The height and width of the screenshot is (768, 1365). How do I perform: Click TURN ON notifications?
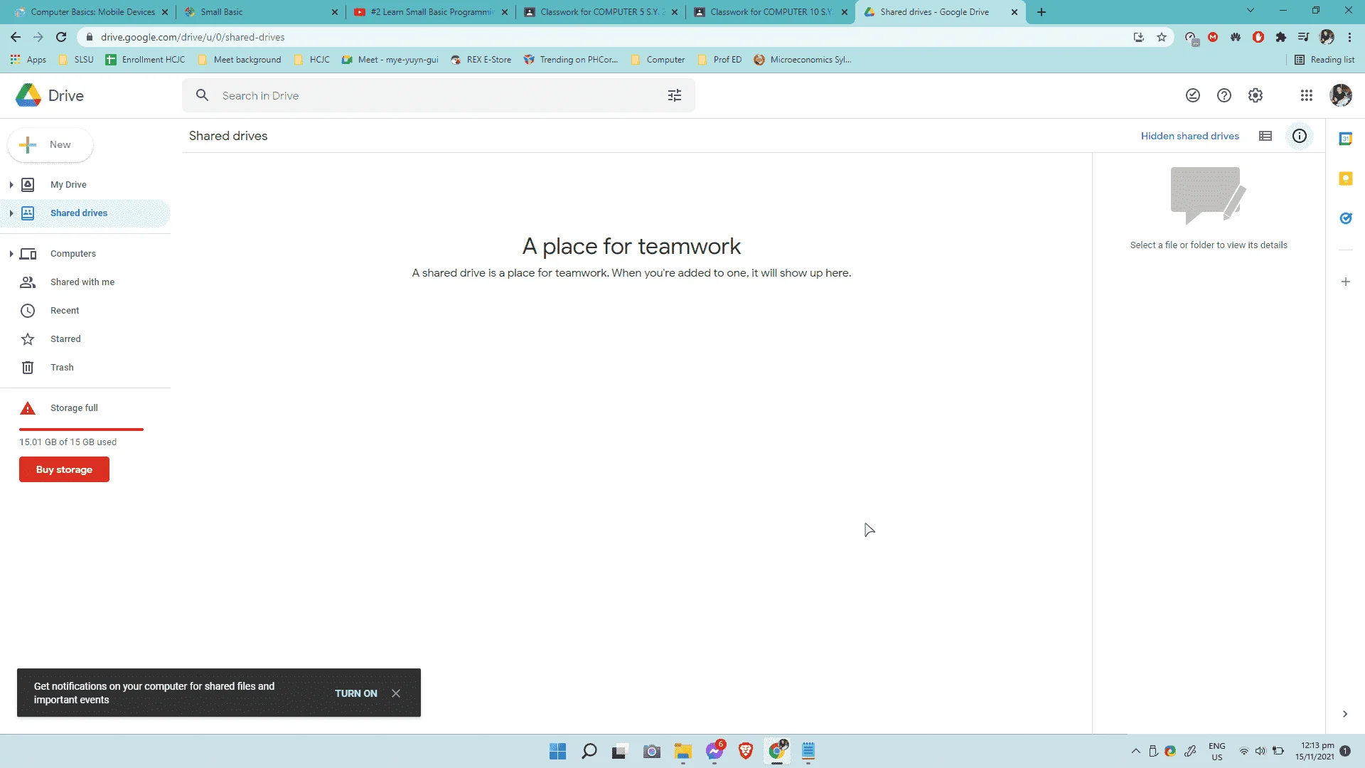pyautogui.click(x=355, y=693)
